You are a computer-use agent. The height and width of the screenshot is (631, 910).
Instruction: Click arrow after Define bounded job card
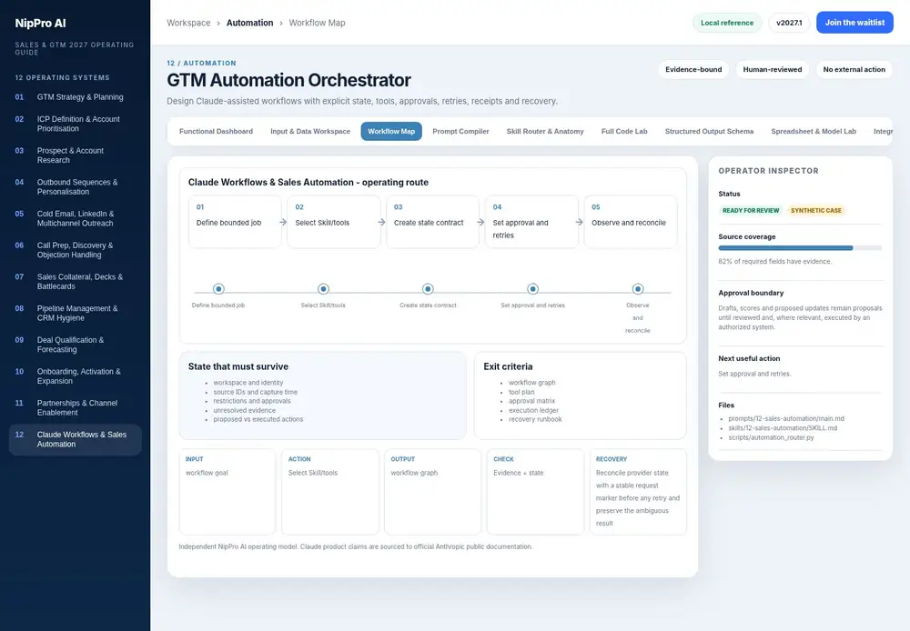point(283,222)
